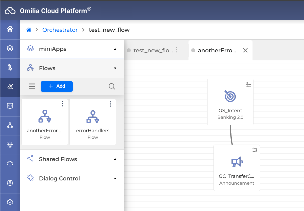304x211 pixels.
Task: Click the blue Add button
Action: pyautogui.click(x=57, y=86)
